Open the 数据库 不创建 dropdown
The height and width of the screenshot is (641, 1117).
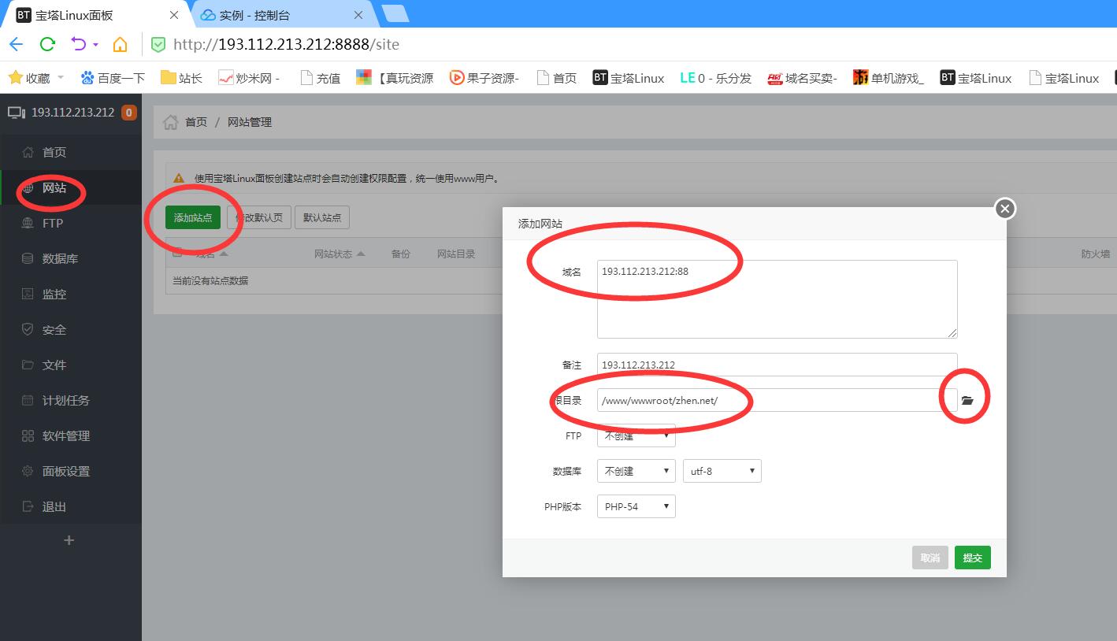point(636,471)
